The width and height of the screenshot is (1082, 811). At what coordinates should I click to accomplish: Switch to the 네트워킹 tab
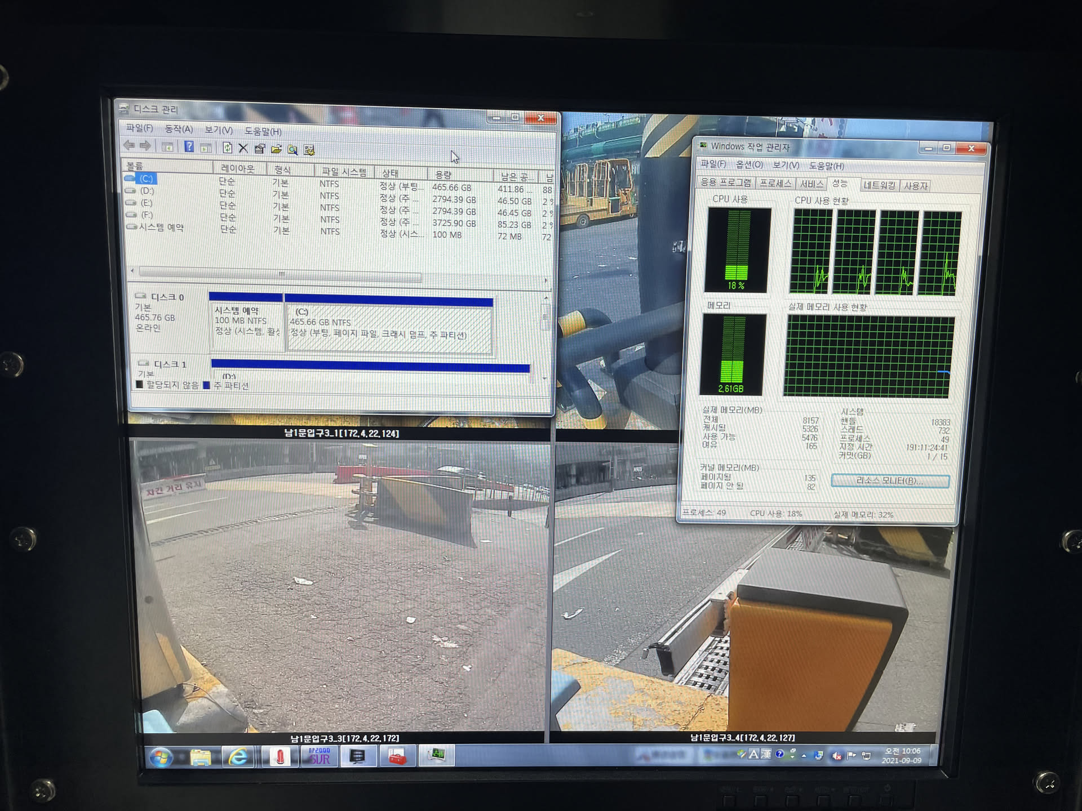[x=879, y=185]
